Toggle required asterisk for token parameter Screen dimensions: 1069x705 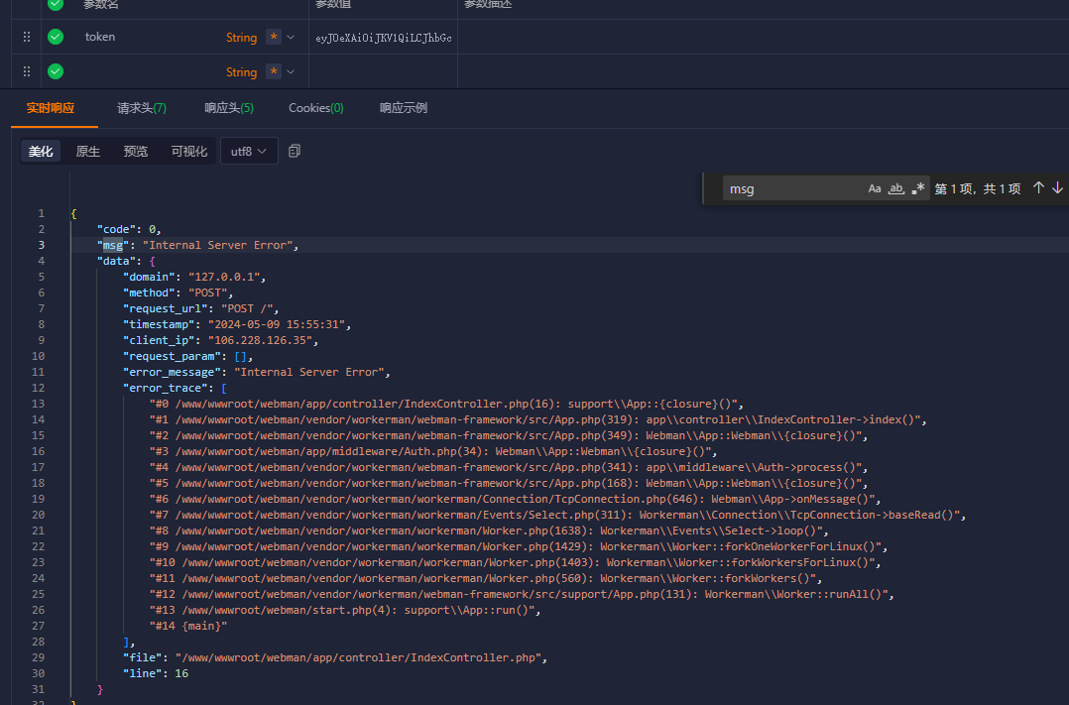(x=274, y=37)
